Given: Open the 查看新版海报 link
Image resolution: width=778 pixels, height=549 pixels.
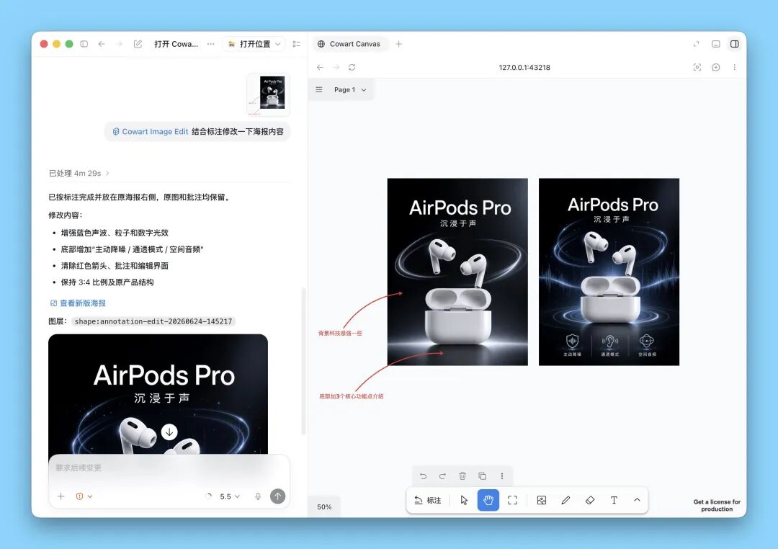Looking at the screenshot, I should coord(78,303).
